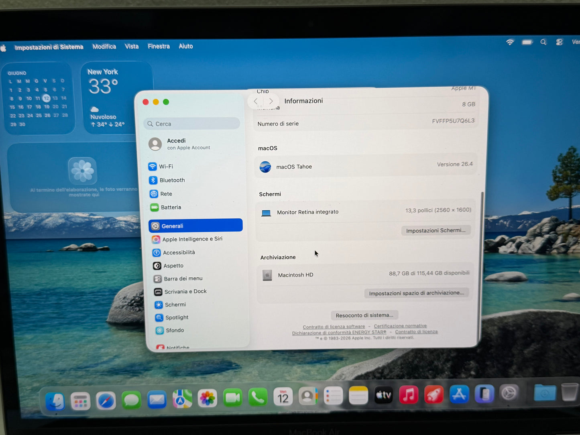This screenshot has width=580, height=435.
Task: Open Contacts from the Dock
Action: [x=308, y=396]
